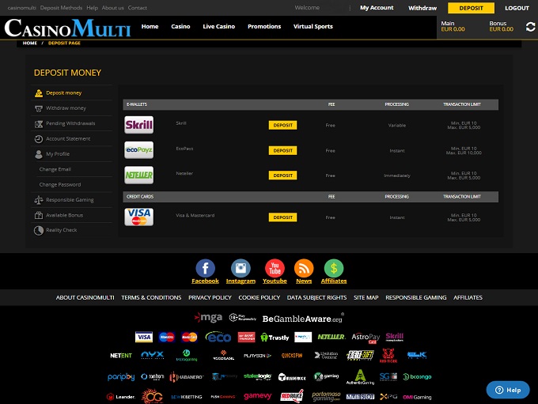Open the Help chat widget
The height and width of the screenshot is (404, 538).
tap(507, 390)
